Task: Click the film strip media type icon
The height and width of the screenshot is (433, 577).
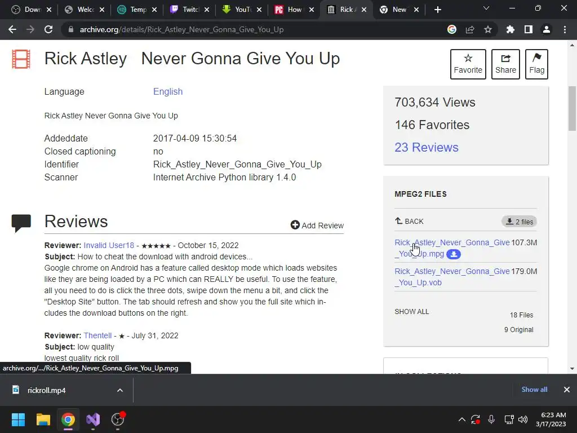Action: pos(21,59)
